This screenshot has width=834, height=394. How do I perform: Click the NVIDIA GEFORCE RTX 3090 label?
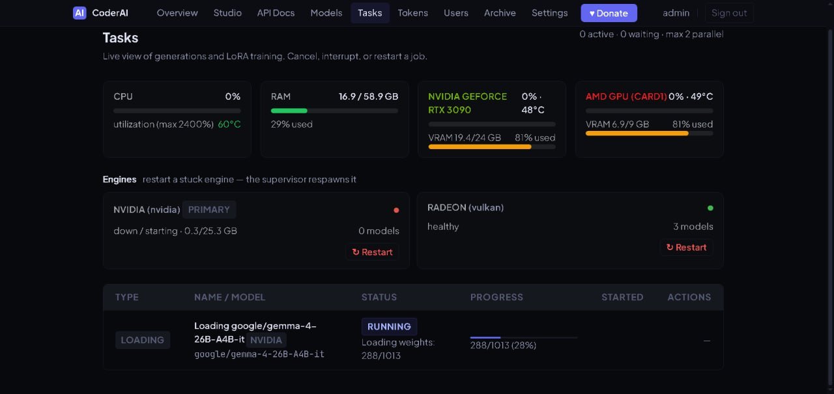click(x=467, y=103)
